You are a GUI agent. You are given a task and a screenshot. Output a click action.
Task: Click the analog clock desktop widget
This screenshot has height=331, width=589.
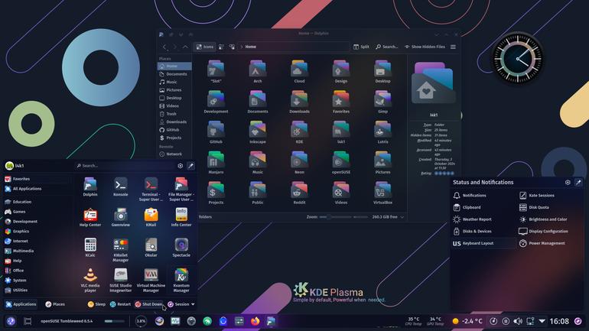point(517,59)
